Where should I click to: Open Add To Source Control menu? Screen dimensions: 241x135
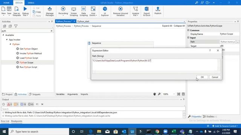point(225,126)
